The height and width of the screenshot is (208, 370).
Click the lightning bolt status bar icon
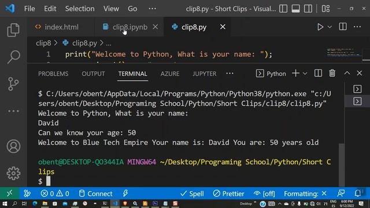coord(125,194)
